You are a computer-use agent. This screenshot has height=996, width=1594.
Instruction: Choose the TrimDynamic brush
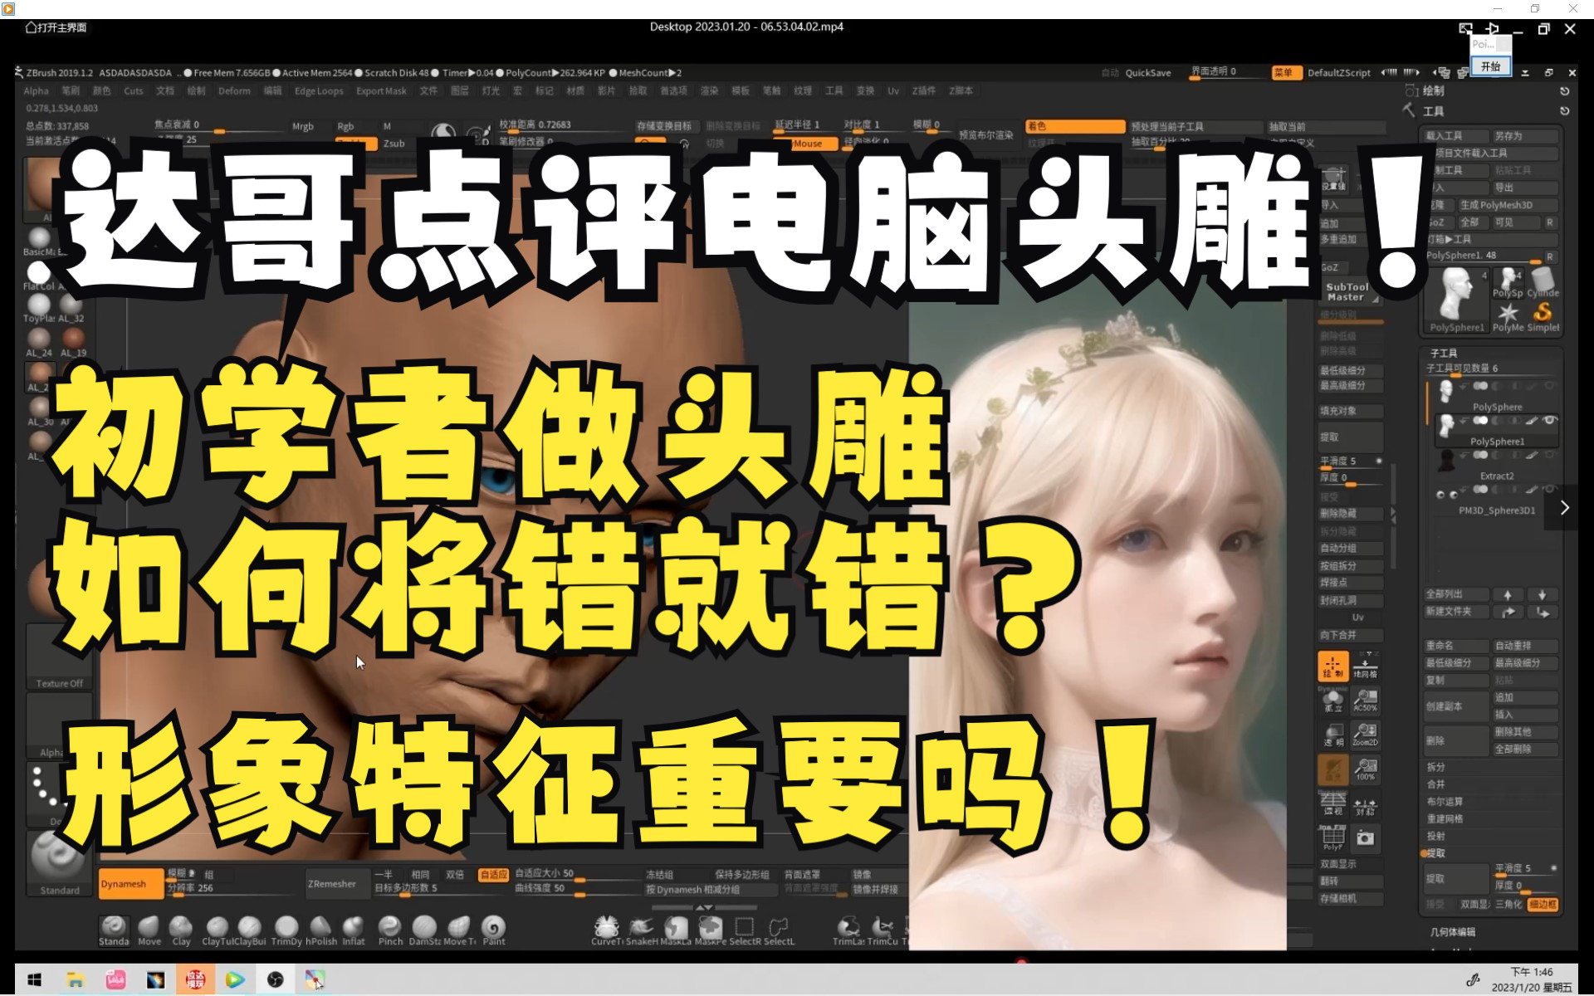tap(286, 930)
